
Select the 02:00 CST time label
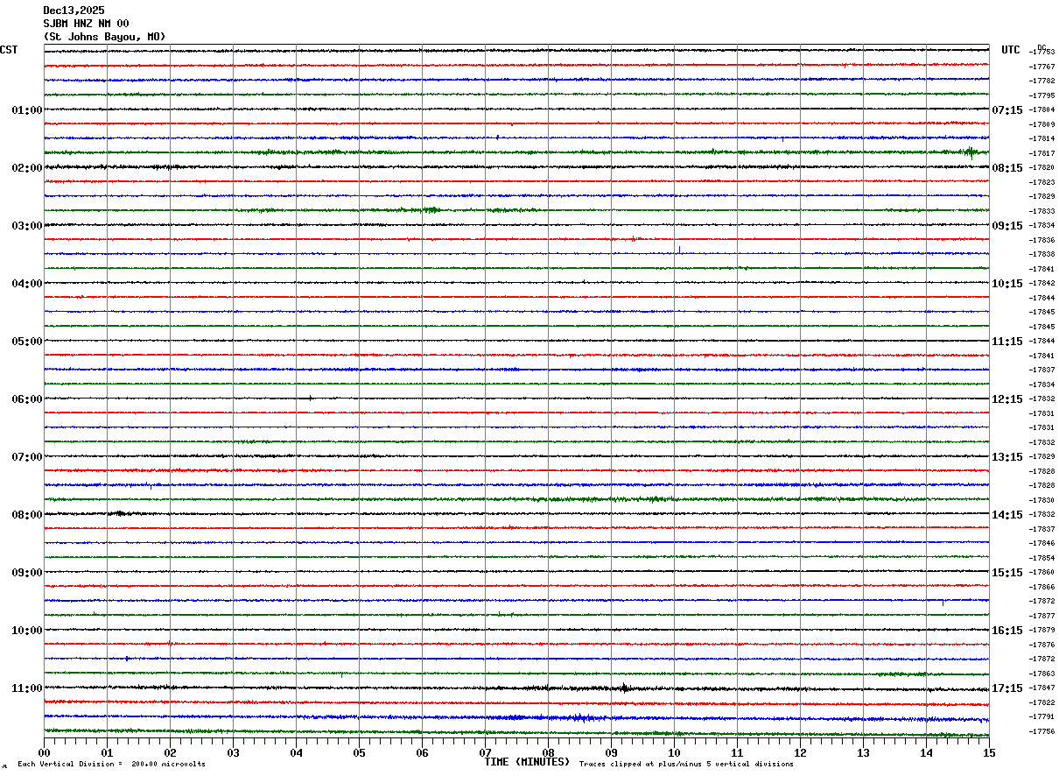pyautogui.click(x=27, y=168)
